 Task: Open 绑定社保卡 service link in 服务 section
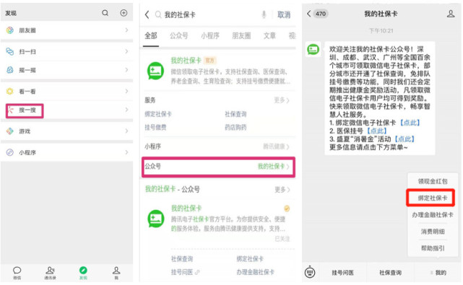(158, 114)
